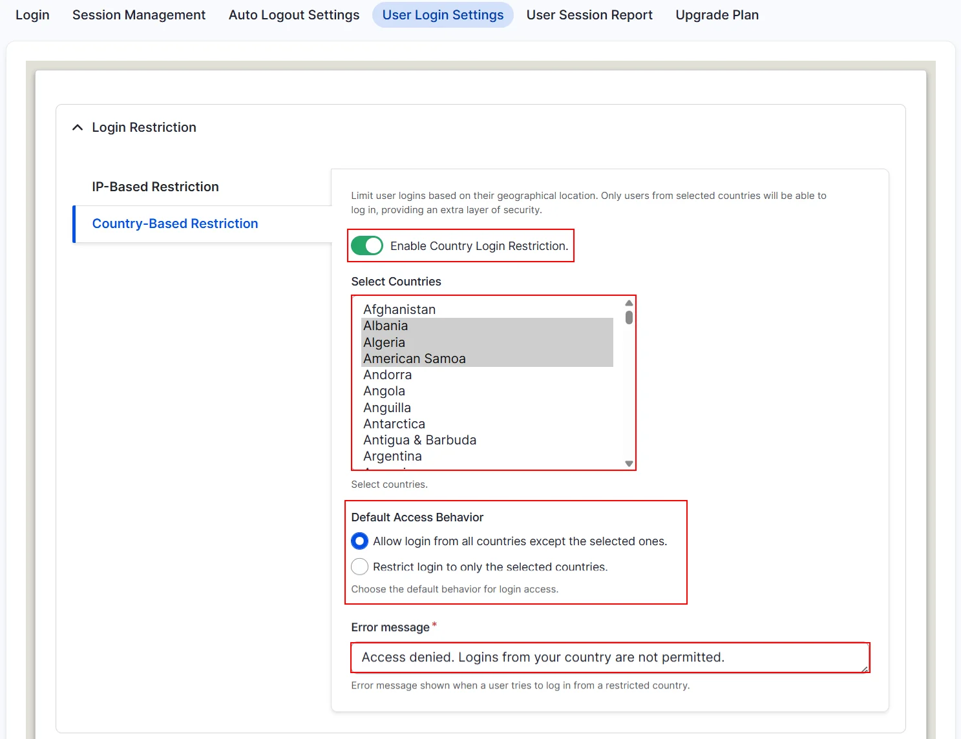Select Albania in countries list

(487, 326)
